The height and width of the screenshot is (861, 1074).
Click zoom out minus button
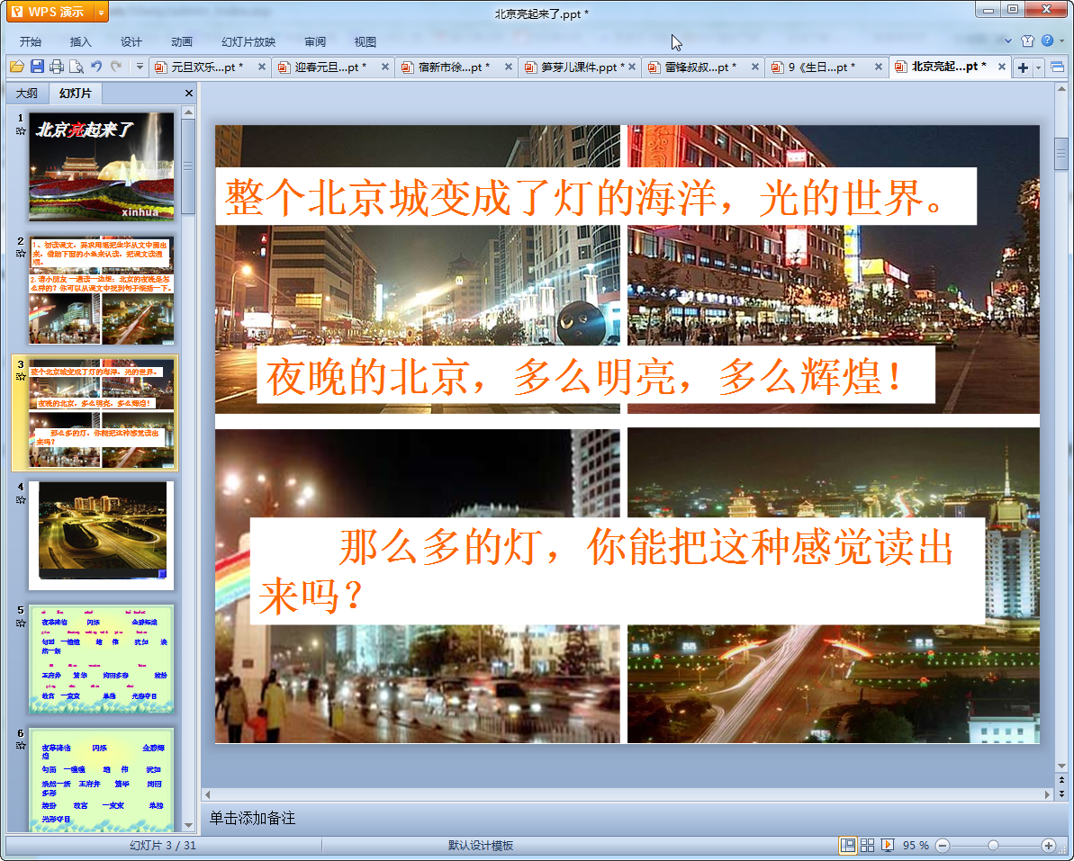coord(943,846)
